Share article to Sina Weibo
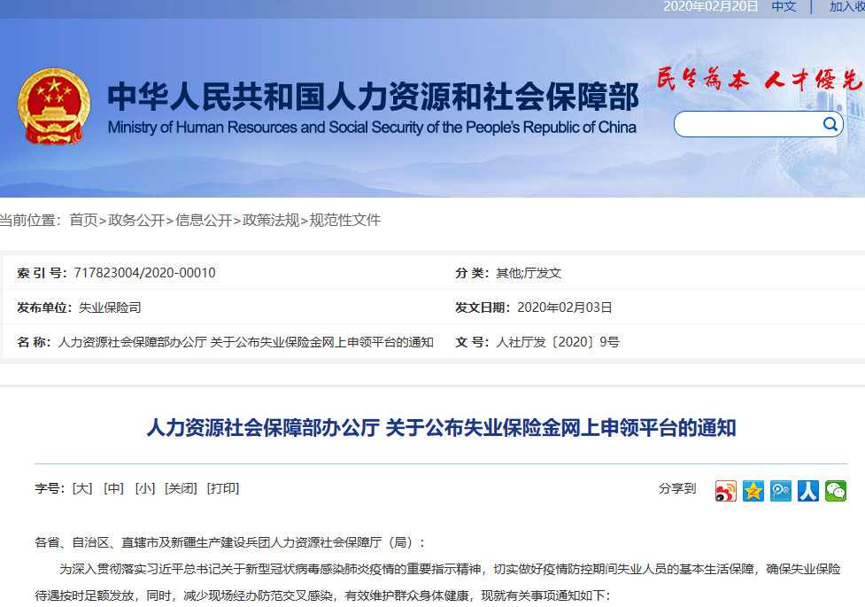This screenshot has height=607, width=865. (726, 491)
